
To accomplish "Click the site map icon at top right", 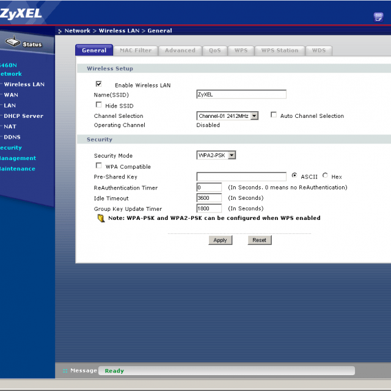I will (x=378, y=17).
